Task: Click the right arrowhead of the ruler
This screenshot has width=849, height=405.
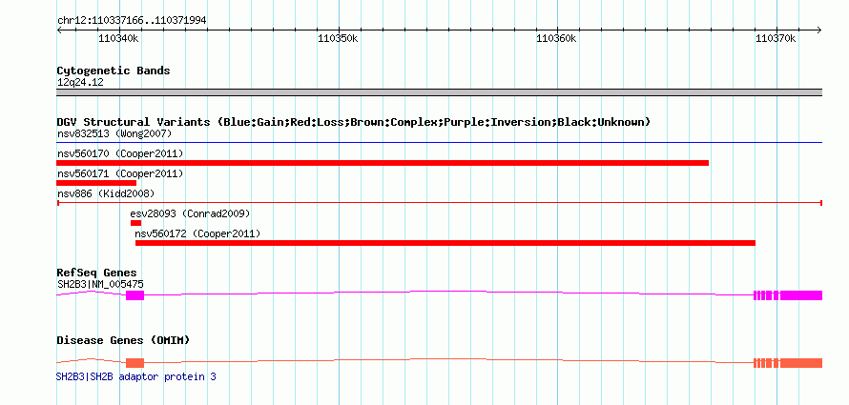Action: pos(819,30)
